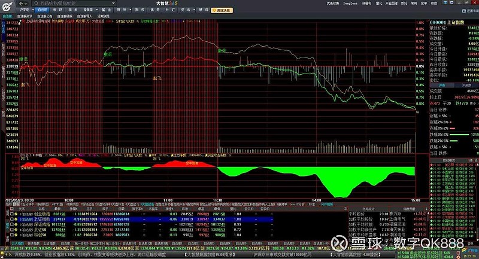479x259 pixels.
Task: Click the 15:00 time marker on chart axis
Action: pos(416,200)
